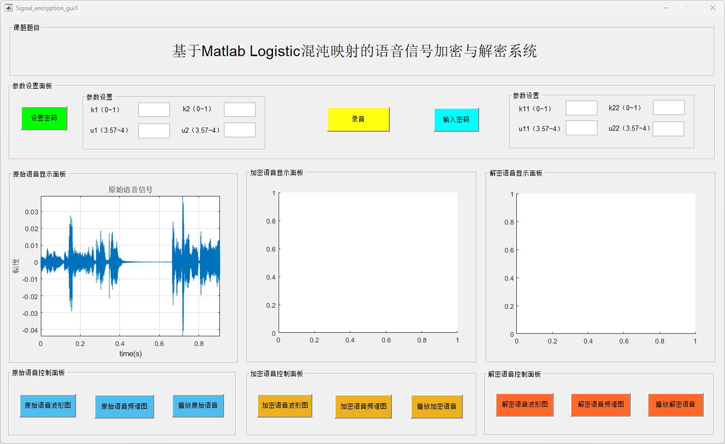Click the k22 (0~1) input field
The image size is (725, 444).
(668, 108)
